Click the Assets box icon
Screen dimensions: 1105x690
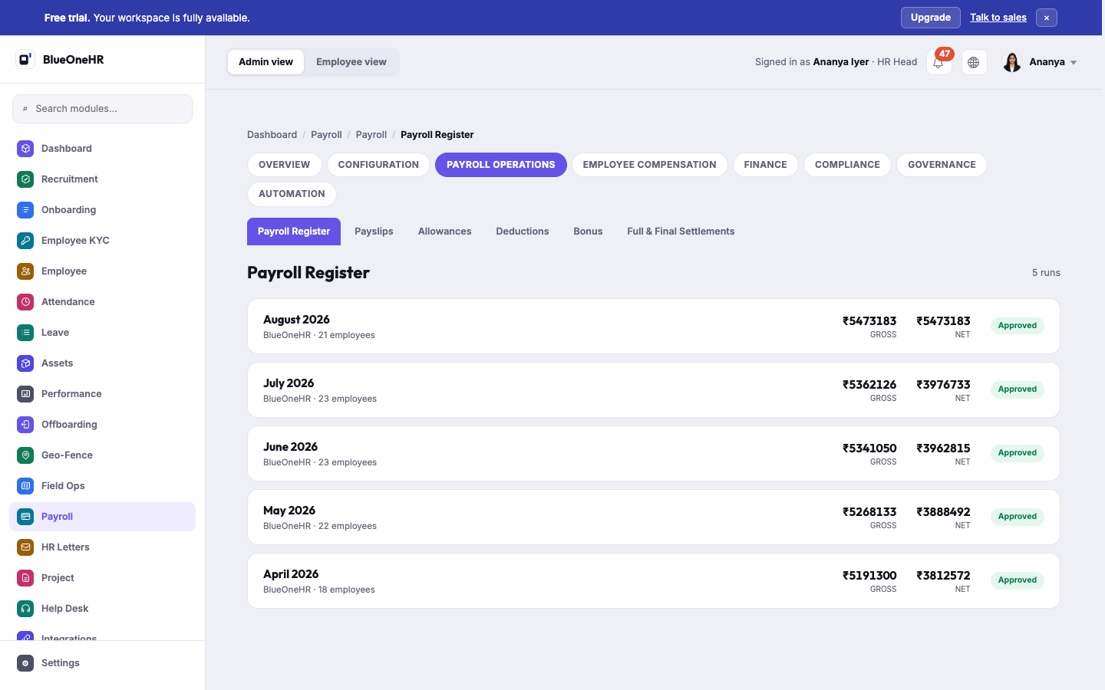tap(25, 363)
